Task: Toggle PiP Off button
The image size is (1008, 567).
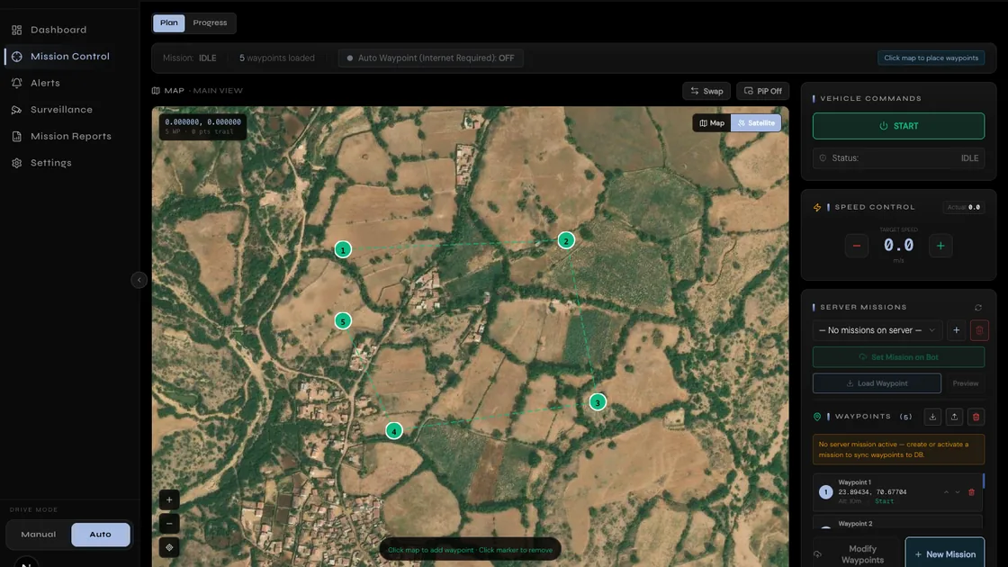Action: click(763, 91)
